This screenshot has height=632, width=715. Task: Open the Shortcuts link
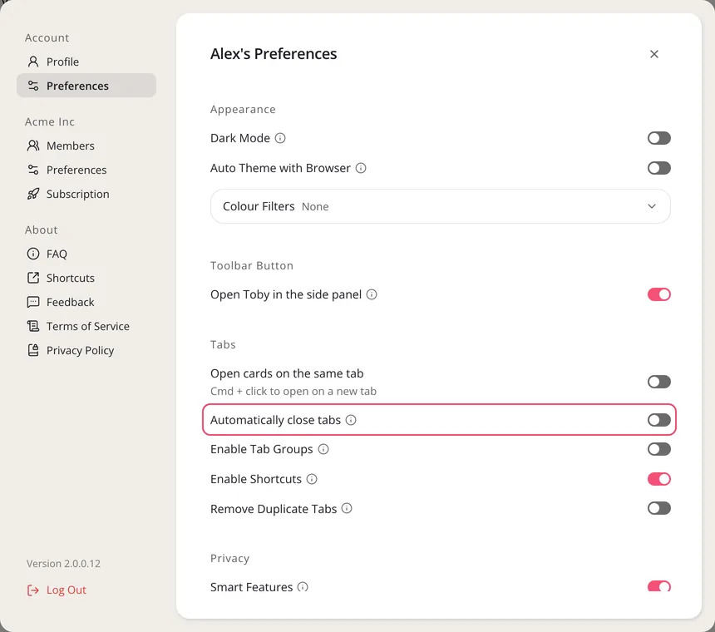tap(86, 278)
